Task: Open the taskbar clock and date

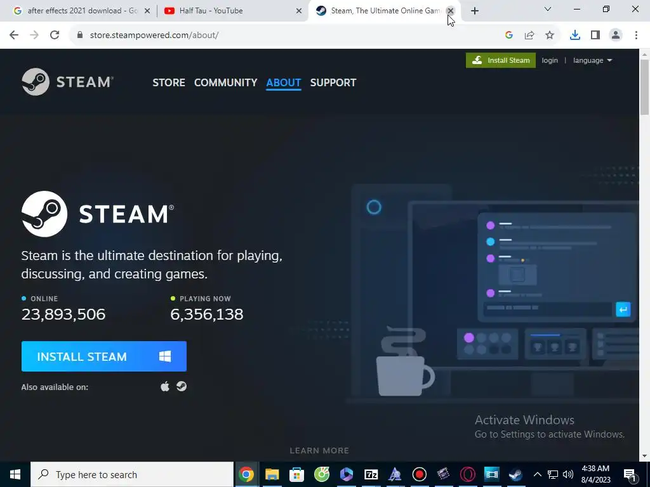Action: 595,474
